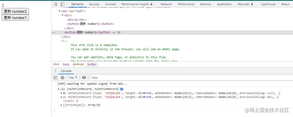This screenshot has width=293, height=117.
Task: Show the console sidebar icon
Action: (55, 78)
